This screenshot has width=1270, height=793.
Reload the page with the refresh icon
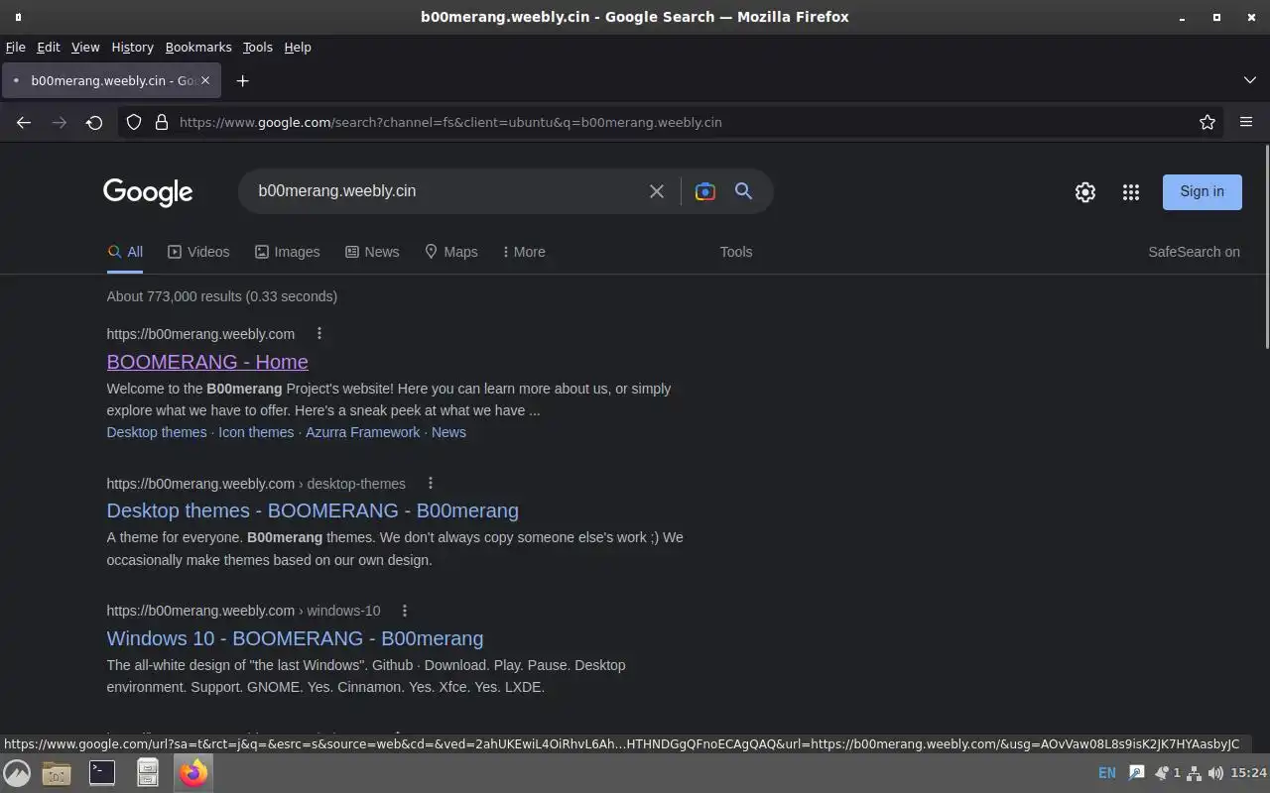pos(94,122)
